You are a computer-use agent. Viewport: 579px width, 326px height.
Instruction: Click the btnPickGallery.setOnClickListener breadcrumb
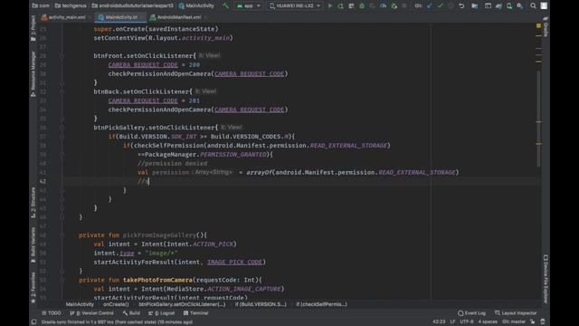click(x=182, y=304)
